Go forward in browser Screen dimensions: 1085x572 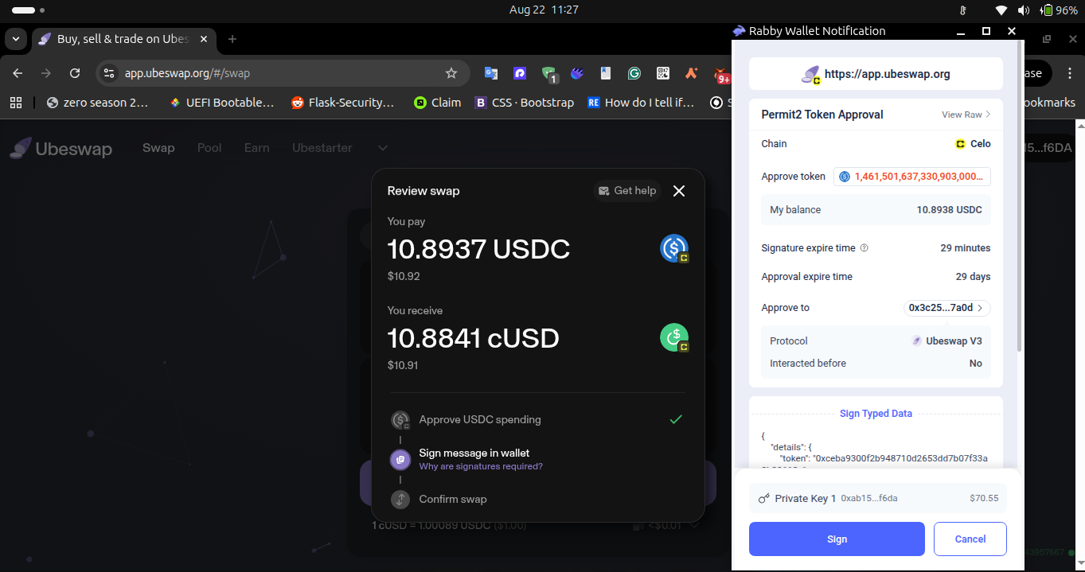(x=46, y=73)
